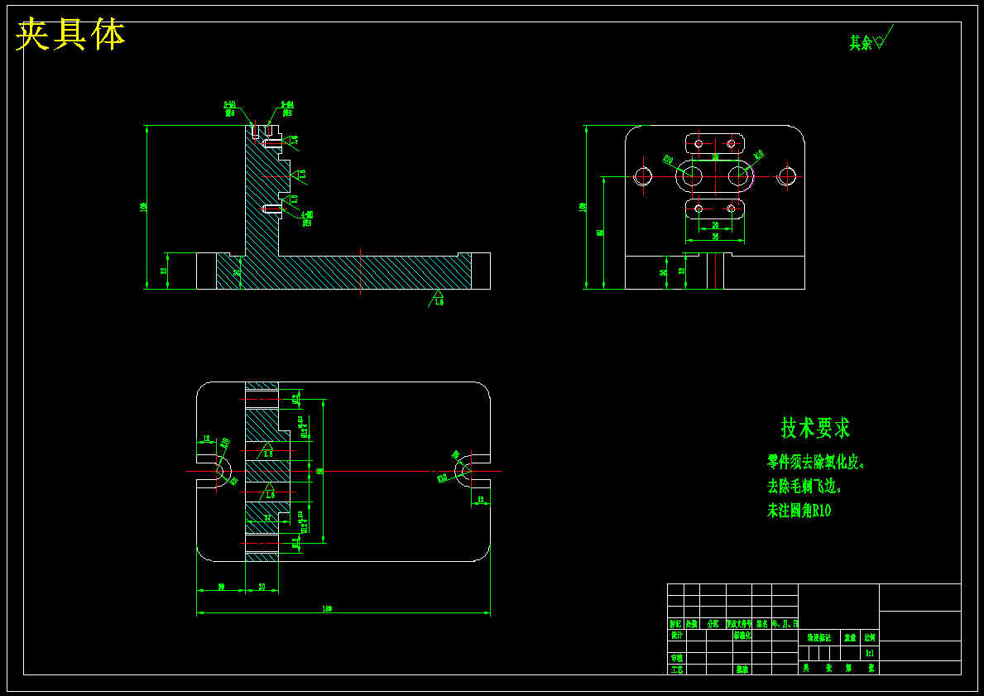Click the 180 overall length dimension
Screen dimensions: 984x696
[x=327, y=609]
